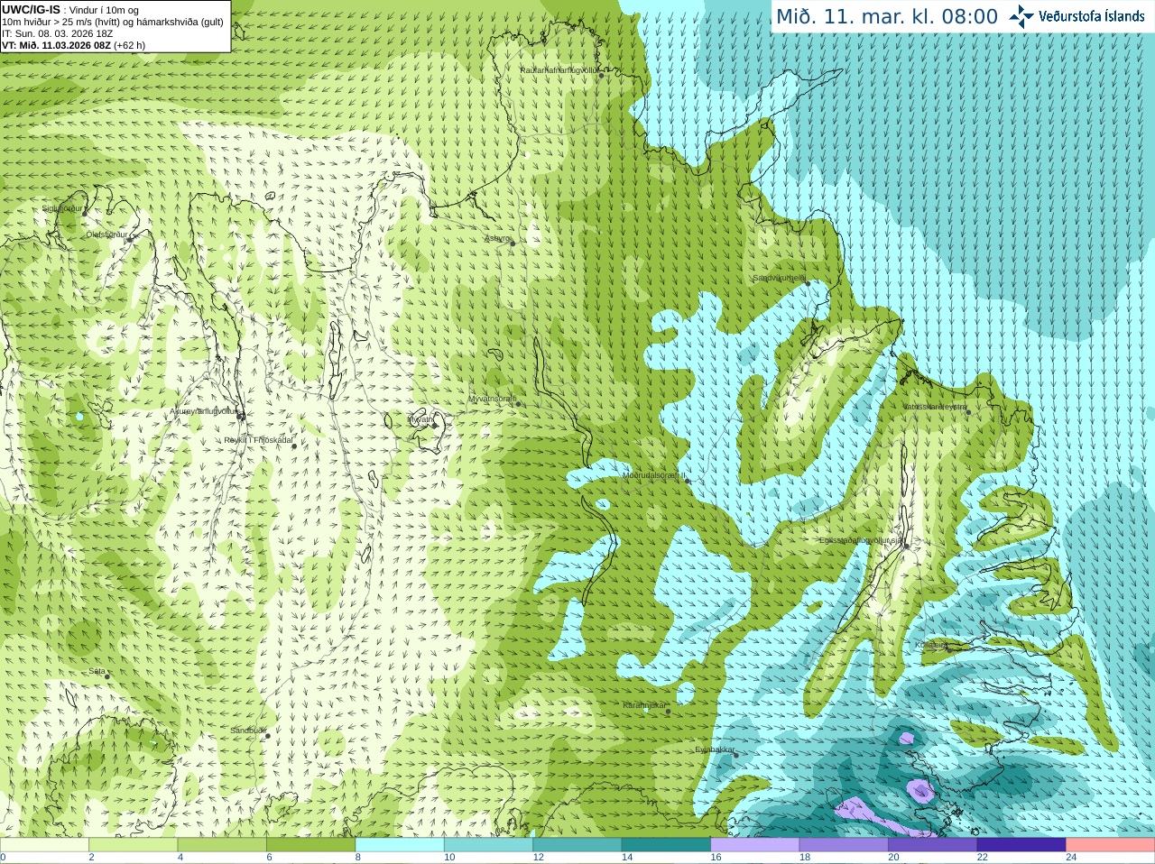Click the Ásbyrgi station dot
The image size is (1155, 864).
[x=513, y=244]
